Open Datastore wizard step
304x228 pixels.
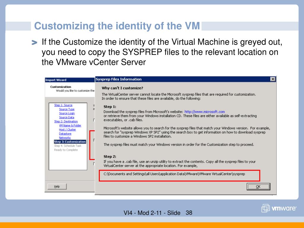65,134
